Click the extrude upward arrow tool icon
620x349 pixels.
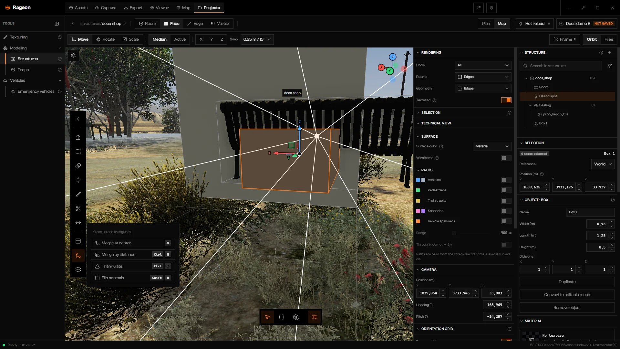click(x=78, y=137)
